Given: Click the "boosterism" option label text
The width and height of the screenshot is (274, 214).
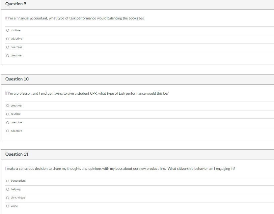Looking at the screenshot, I should tap(18, 180).
